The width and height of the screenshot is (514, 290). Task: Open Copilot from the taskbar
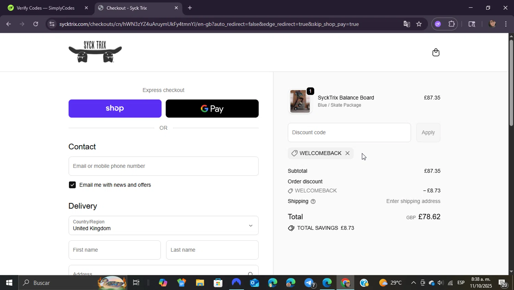point(163,283)
